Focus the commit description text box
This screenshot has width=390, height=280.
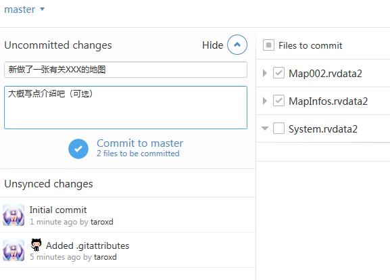pyautogui.click(x=126, y=108)
